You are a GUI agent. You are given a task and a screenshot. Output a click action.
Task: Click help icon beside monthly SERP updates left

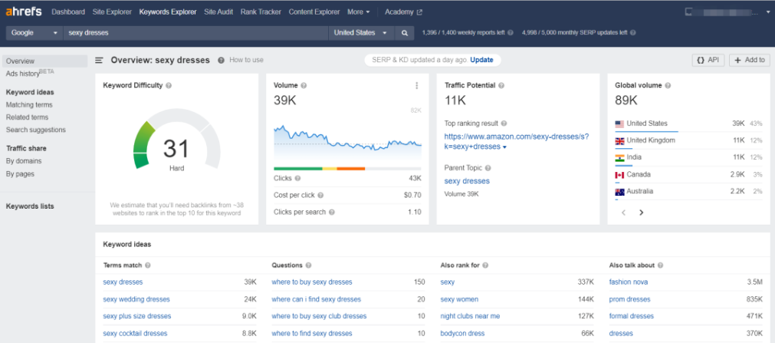click(633, 33)
